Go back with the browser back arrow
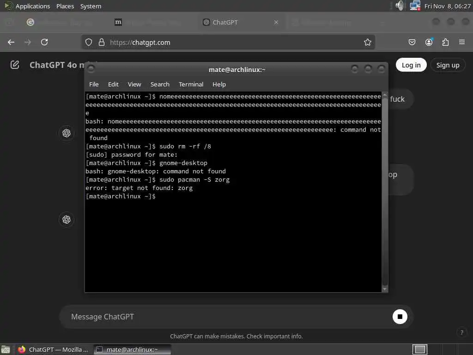 click(x=11, y=42)
